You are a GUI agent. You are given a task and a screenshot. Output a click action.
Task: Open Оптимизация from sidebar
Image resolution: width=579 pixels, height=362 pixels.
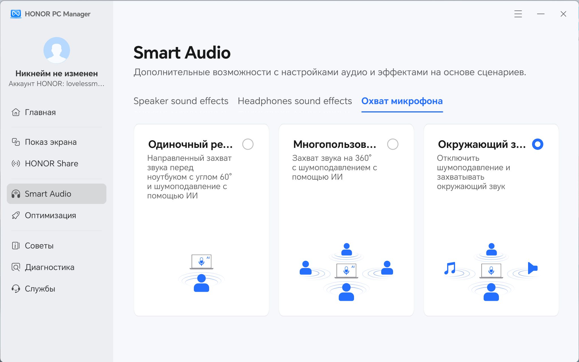point(57,216)
